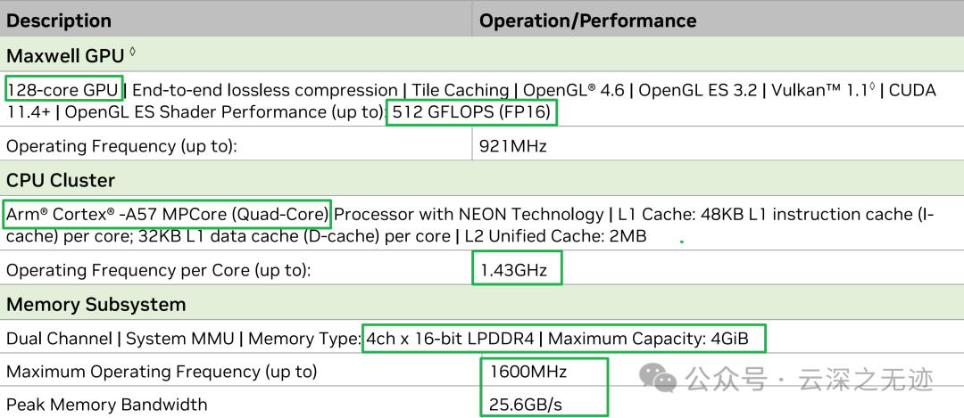Click the Peak Memory Bandwidth label

106,405
